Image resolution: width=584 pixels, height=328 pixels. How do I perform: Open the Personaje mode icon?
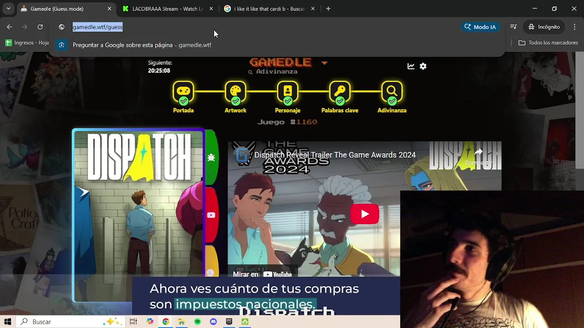287,92
